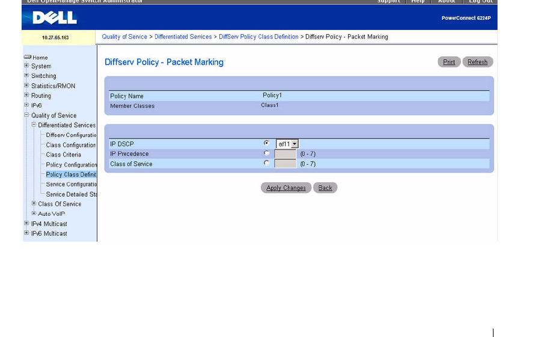Open the Help link in header

(418, 1)
